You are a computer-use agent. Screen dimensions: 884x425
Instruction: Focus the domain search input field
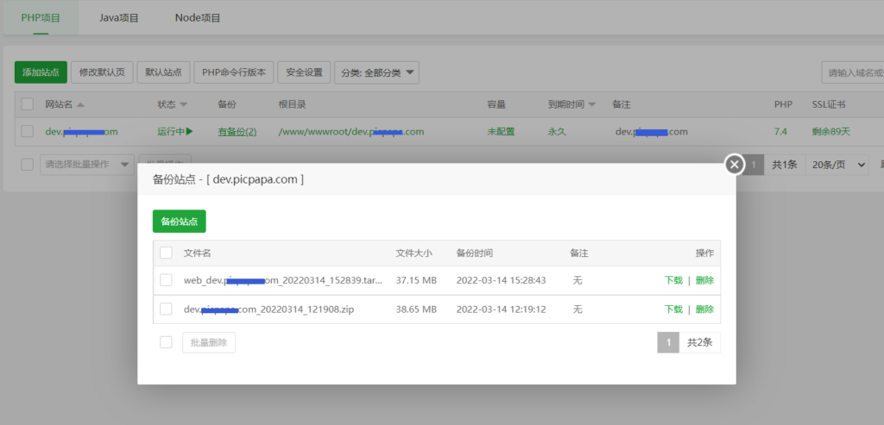click(853, 72)
